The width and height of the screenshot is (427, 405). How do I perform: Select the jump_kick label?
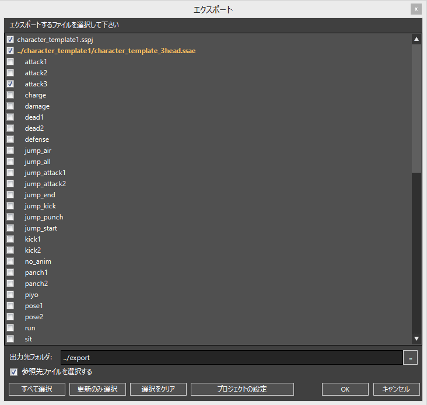pos(40,206)
